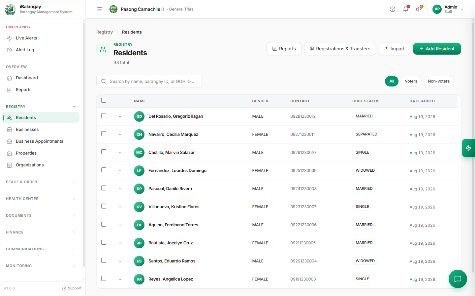This screenshot has height=296, width=475.
Task: Click the Business Appointments inbox icon
Action: (x=10, y=141)
